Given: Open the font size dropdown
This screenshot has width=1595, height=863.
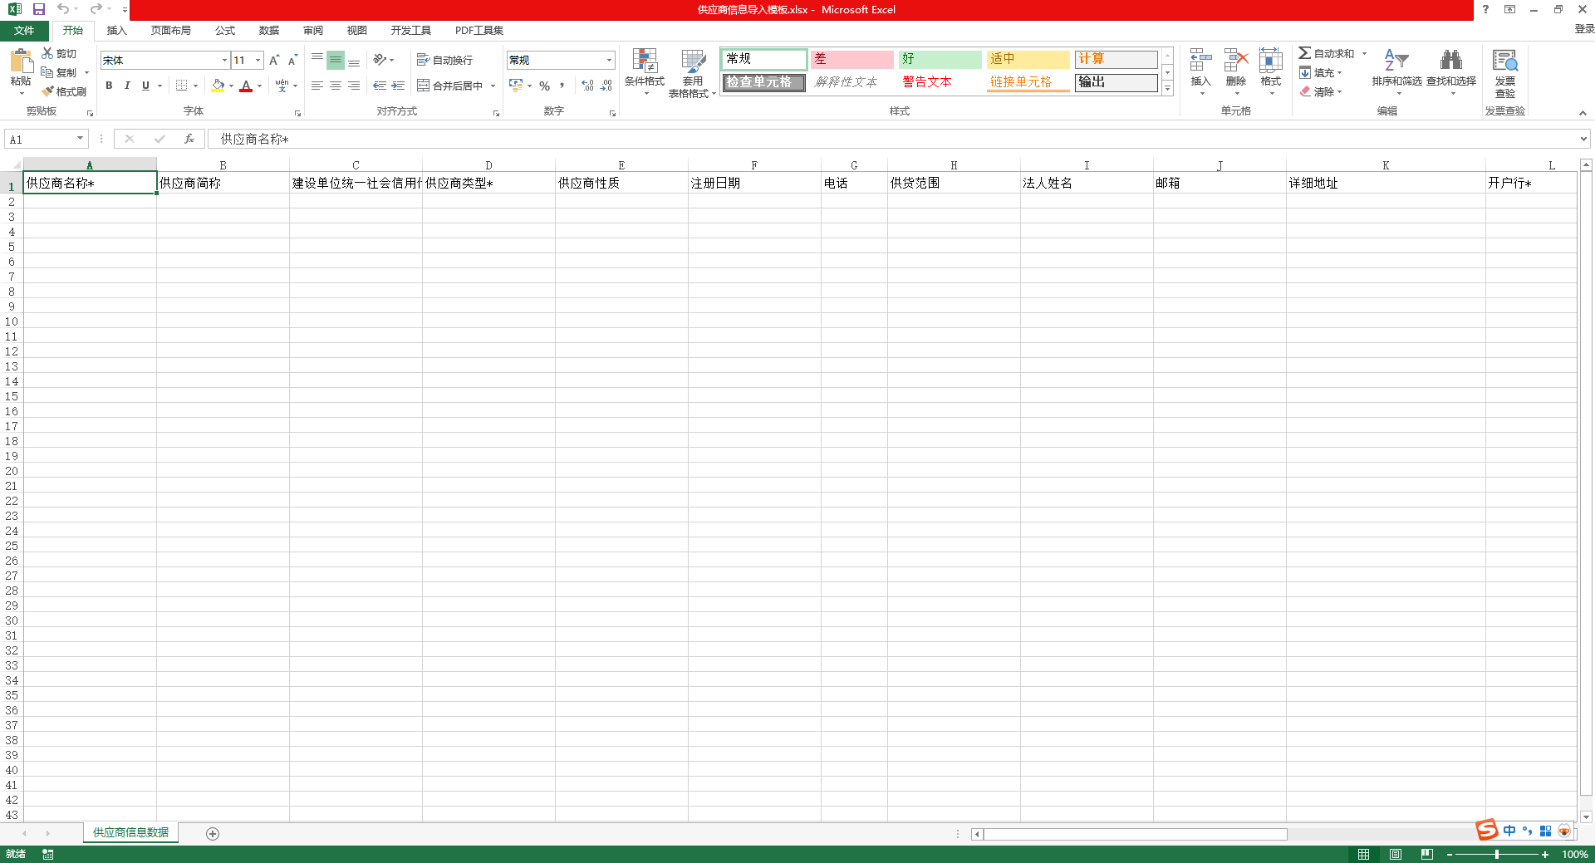Looking at the screenshot, I should point(258,60).
